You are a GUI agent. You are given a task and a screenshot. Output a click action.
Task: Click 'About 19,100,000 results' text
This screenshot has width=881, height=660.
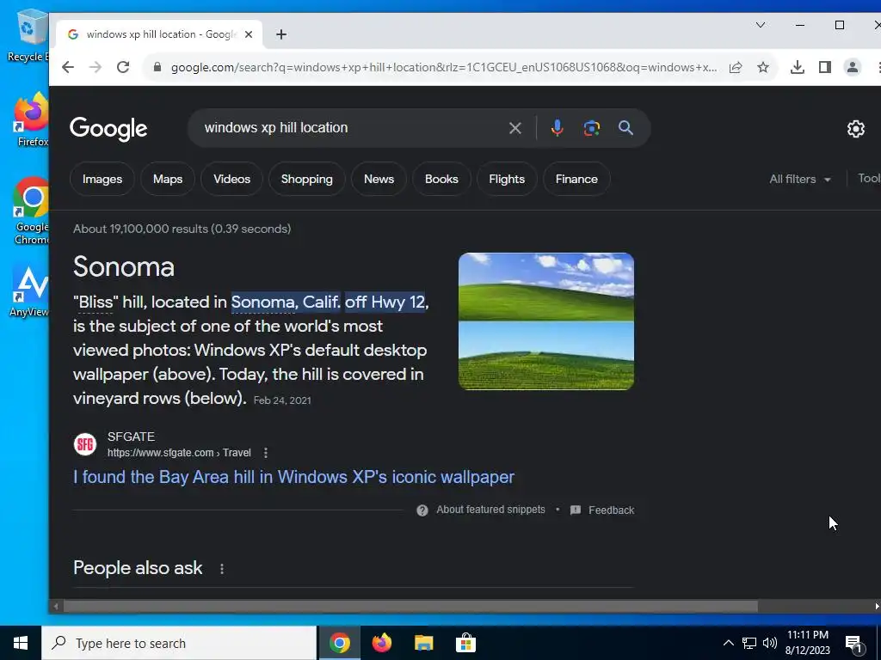(182, 229)
